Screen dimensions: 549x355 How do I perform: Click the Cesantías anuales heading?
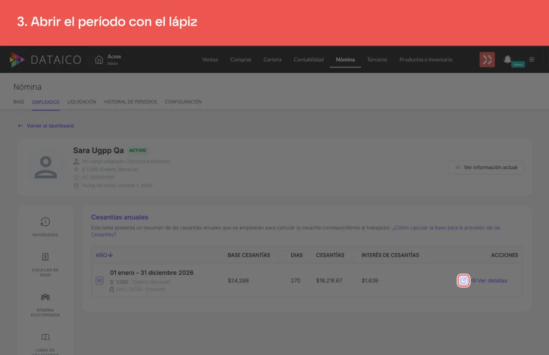point(120,217)
